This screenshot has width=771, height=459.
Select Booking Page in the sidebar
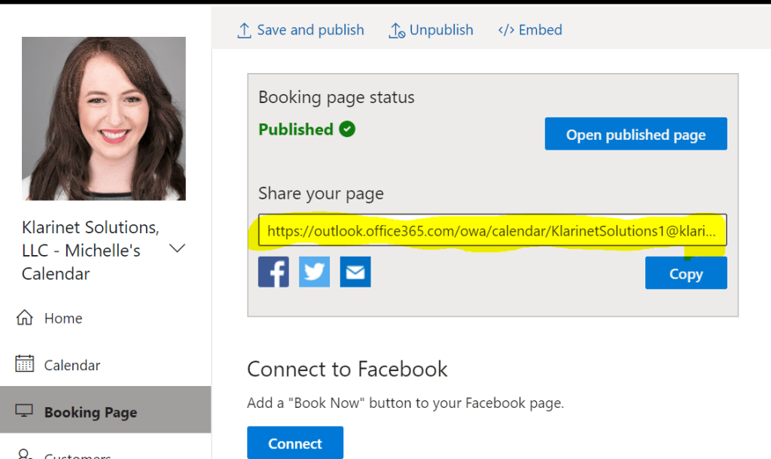tap(90, 412)
